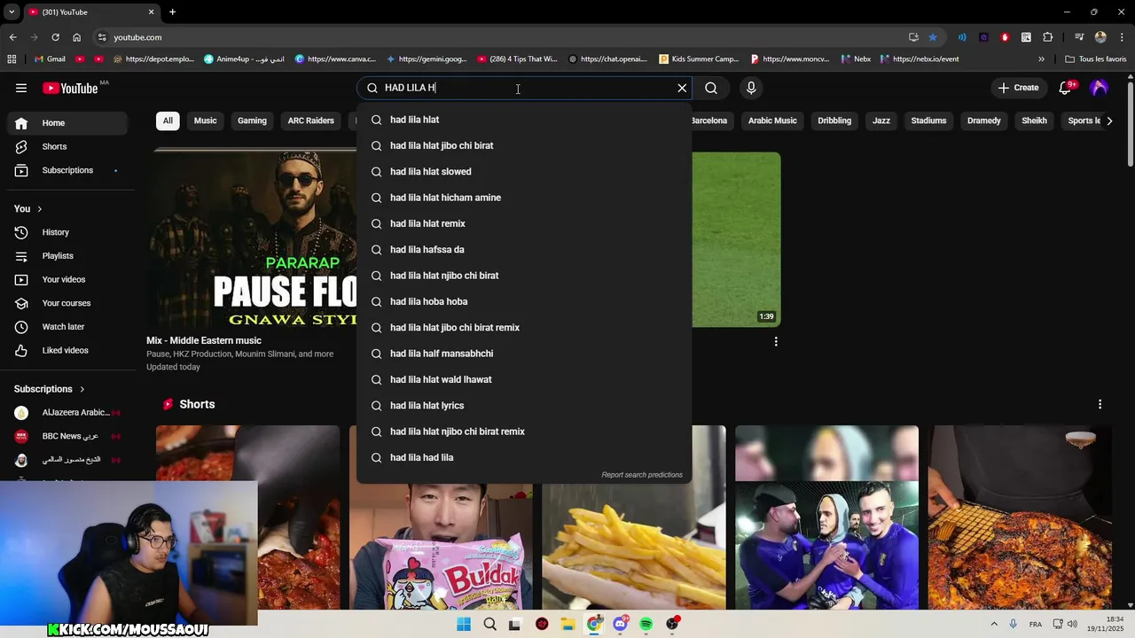The image size is (1135, 638).
Task: Choose suggestion "had lila hlat"
Action: [x=524, y=120]
